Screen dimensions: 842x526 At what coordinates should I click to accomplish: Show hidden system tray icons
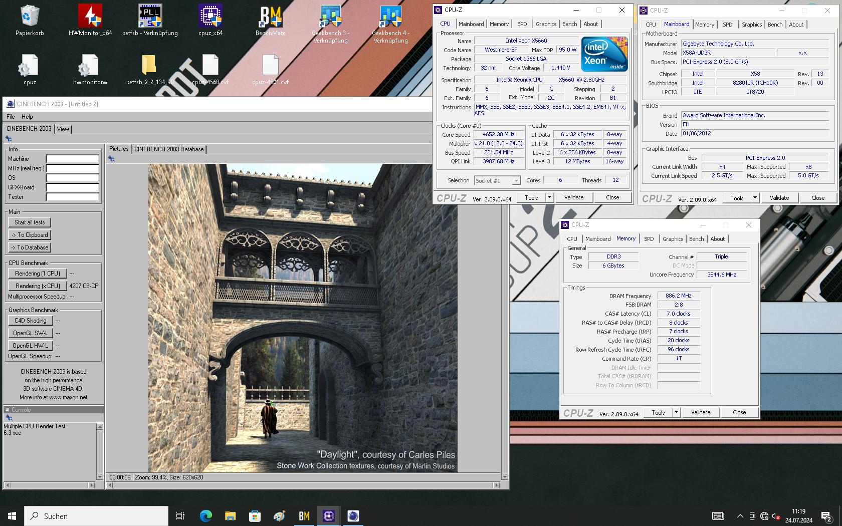[x=740, y=516]
